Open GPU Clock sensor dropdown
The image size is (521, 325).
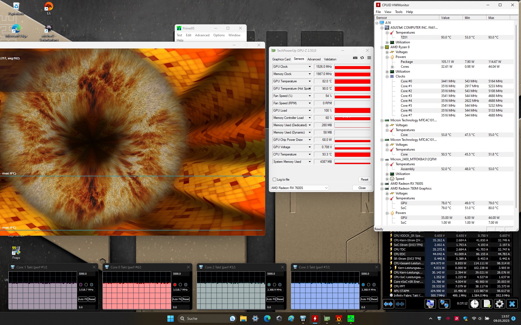tap(309, 67)
